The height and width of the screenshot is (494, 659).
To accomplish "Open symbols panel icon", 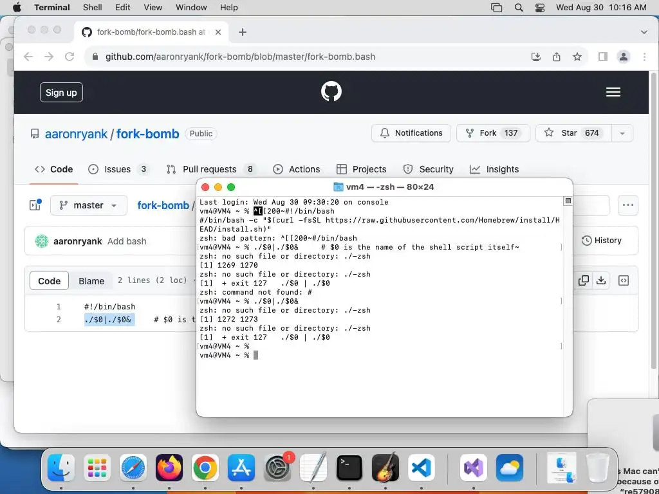I will point(624,280).
